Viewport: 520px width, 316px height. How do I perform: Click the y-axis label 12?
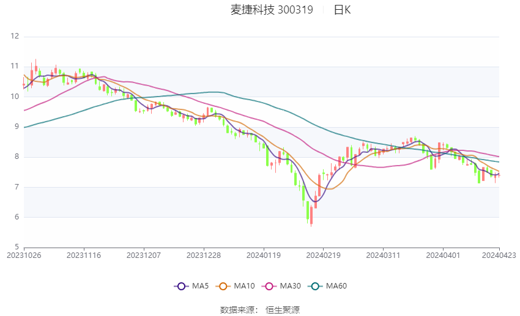click(15, 37)
